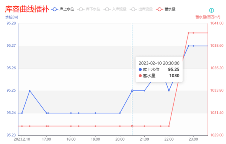Enable the 库下水位 legend series
The image size is (226, 144).
pyautogui.click(x=89, y=9)
